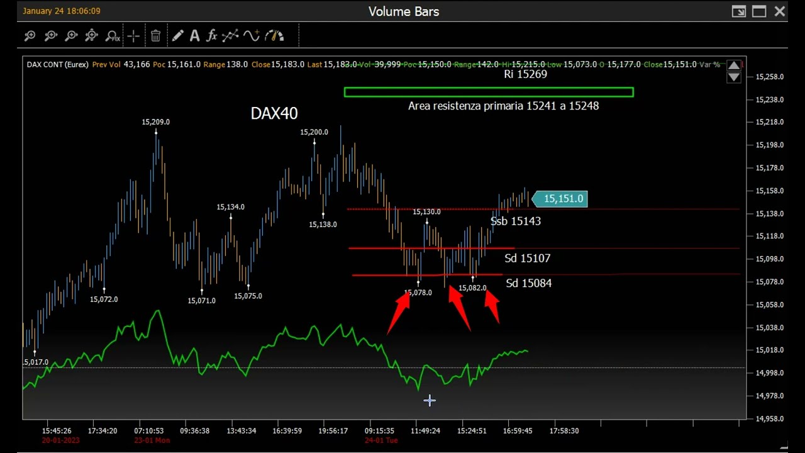This screenshot has height=453, width=805.
Task: Enable the crosshair cursor tool
Action: [x=133, y=36]
